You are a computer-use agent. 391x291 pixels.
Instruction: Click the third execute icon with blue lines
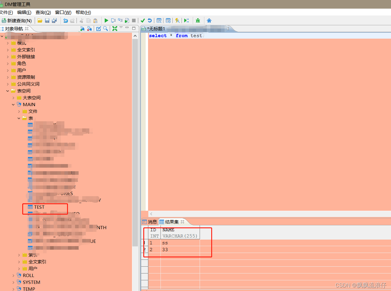point(120,21)
